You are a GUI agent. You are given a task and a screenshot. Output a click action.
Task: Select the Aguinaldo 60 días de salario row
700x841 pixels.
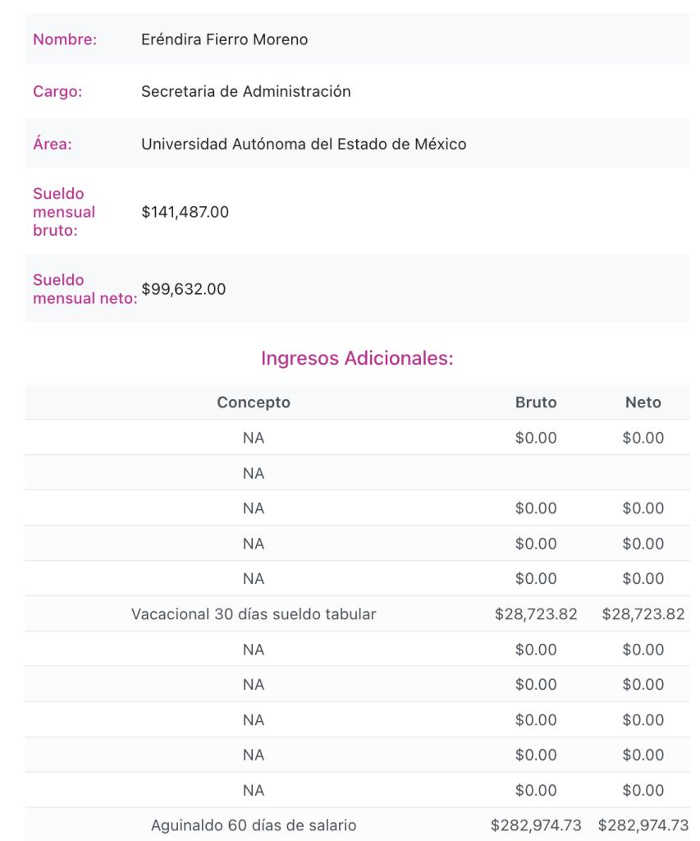[x=254, y=825]
